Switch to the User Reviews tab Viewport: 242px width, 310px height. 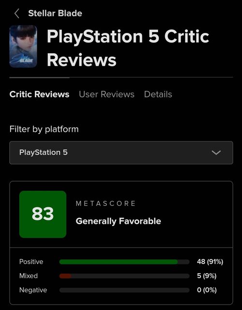coord(107,94)
